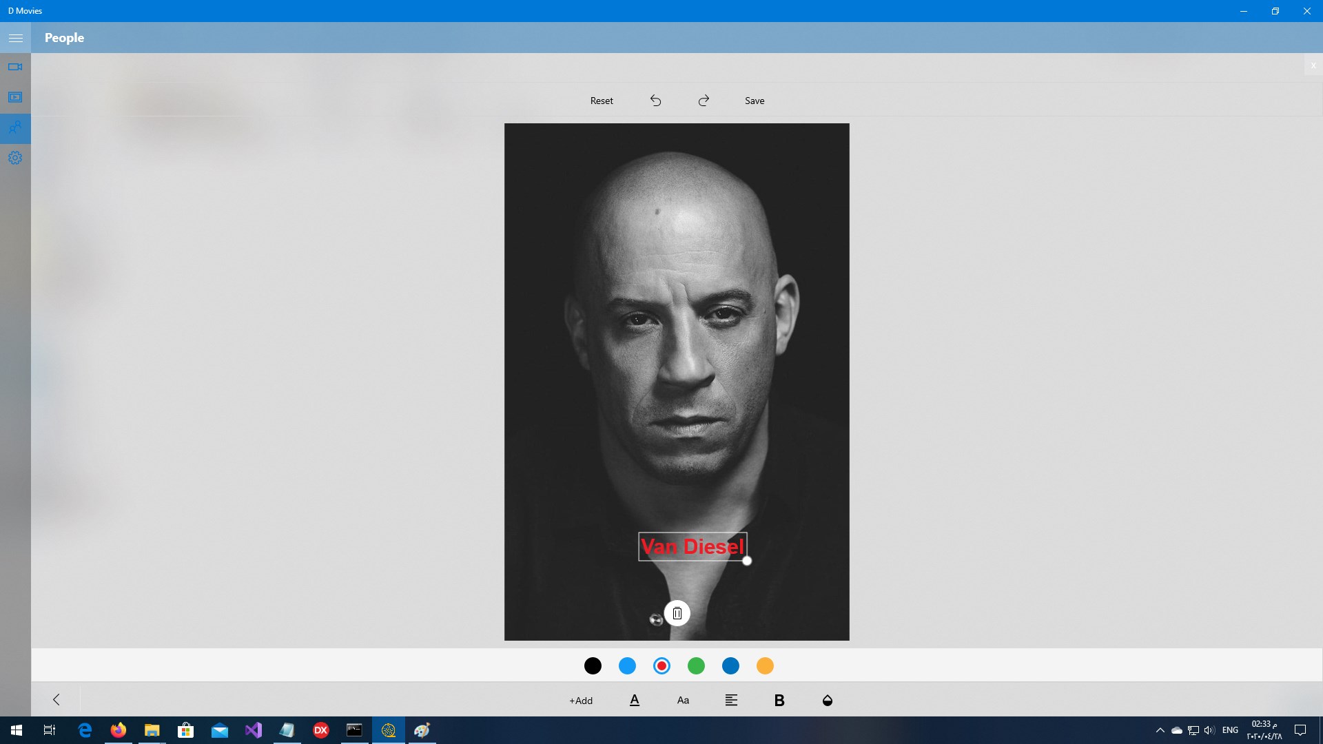Select the black text color
Image resolution: width=1323 pixels, height=744 pixels.
tap(593, 665)
